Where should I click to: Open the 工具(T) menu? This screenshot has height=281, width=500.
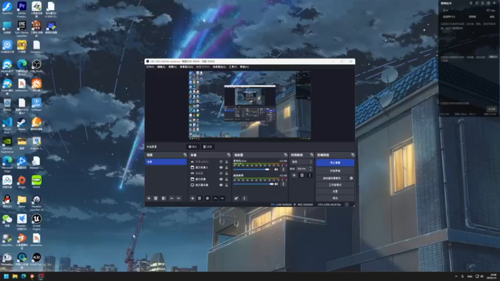click(232, 67)
